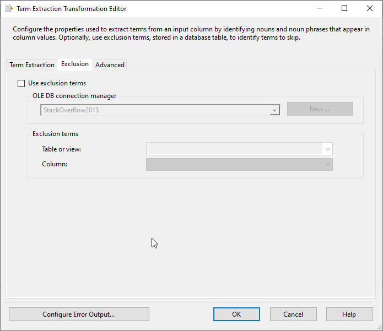Maximize the editor dialog window
383x331 pixels.
(x=344, y=9)
